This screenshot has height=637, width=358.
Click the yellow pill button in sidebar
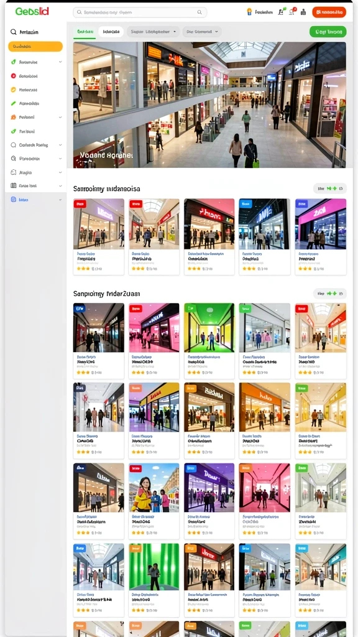[35, 47]
